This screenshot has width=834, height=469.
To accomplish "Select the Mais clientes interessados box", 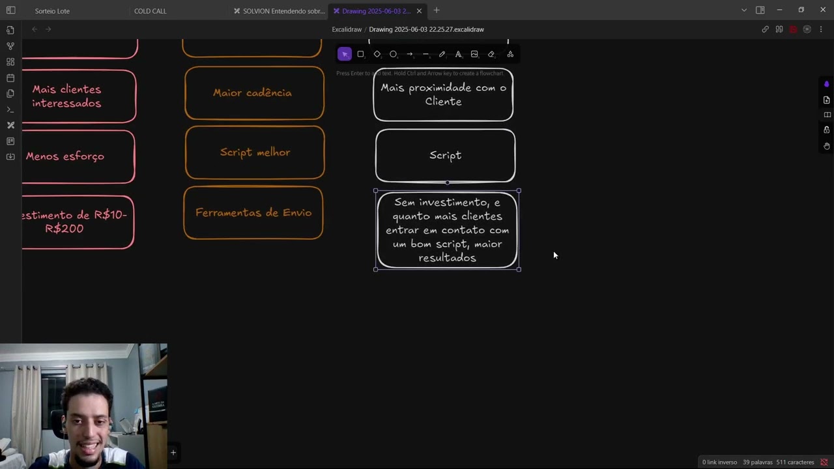I will (x=79, y=96).
